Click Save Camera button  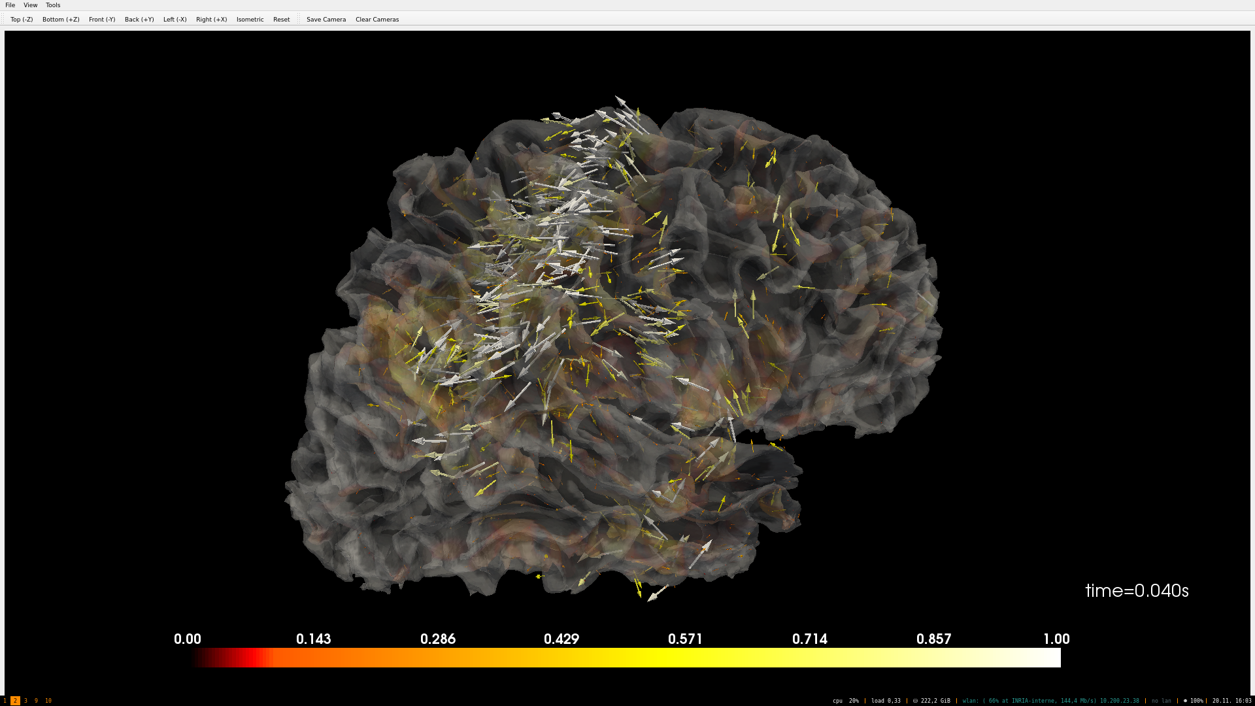(326, 20)
